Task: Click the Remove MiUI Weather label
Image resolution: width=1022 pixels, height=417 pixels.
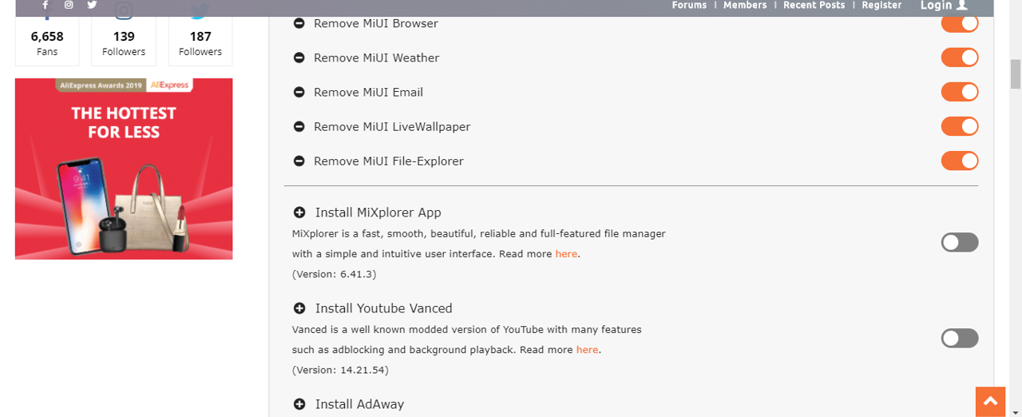Action: click(x=376, y=58)
